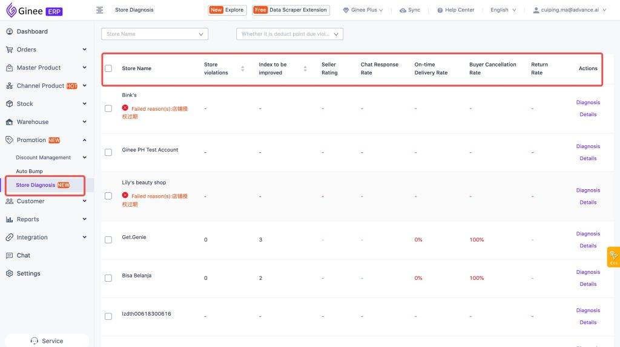The height and width of the screenshot is (347, 620).
Task: Open the deduct point violation dropdown
Action: point(289,34)
